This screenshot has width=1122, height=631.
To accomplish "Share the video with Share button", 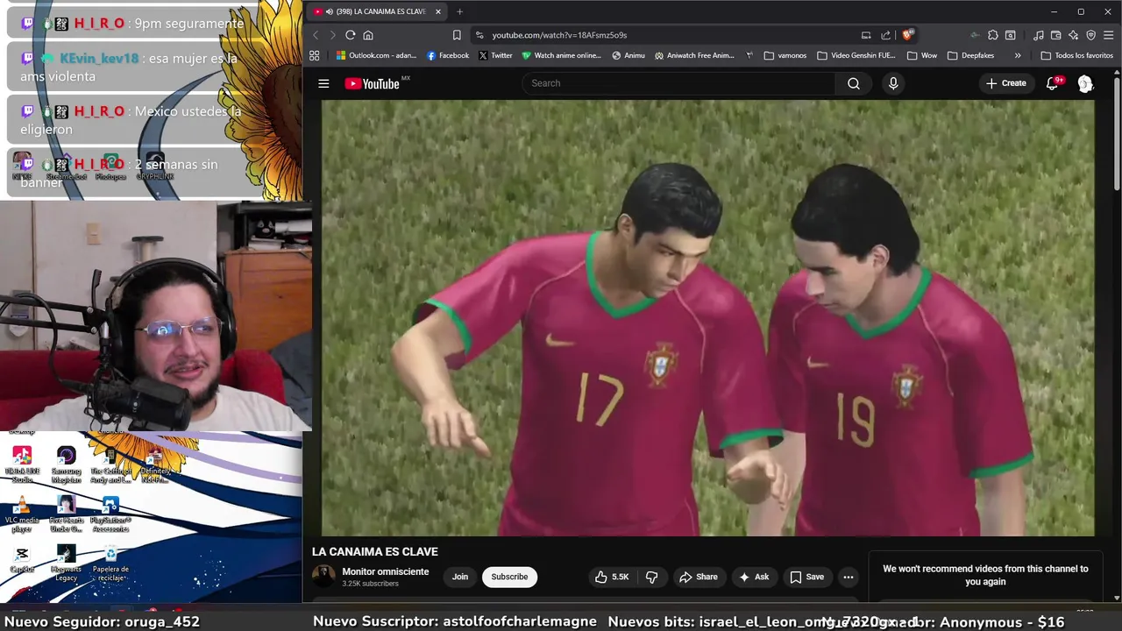I will (699, 577).
